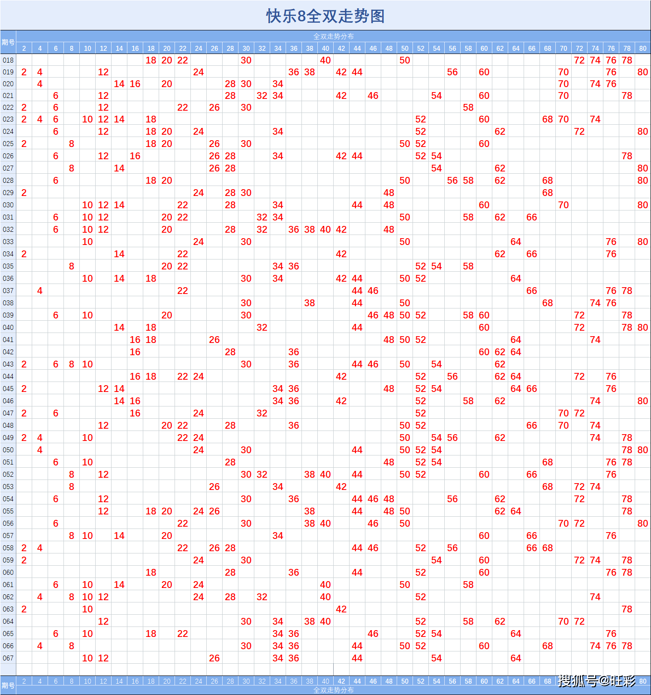
Task: Click number 24 in row 029
Action: 199,193
